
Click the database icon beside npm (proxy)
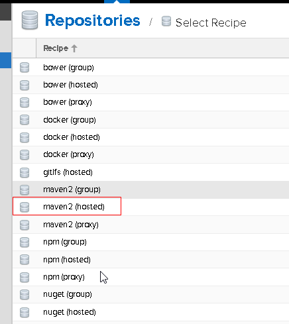click(x=25, y=277)
